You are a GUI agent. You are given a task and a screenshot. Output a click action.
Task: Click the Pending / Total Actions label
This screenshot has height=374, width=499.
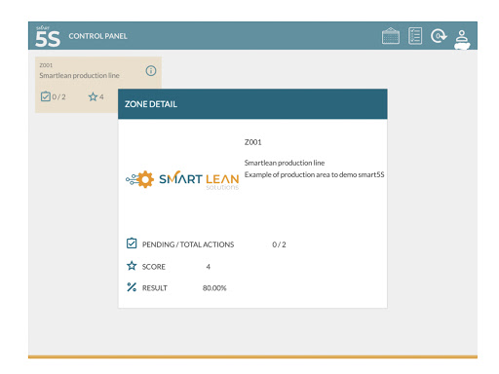[x=188, y=244]
